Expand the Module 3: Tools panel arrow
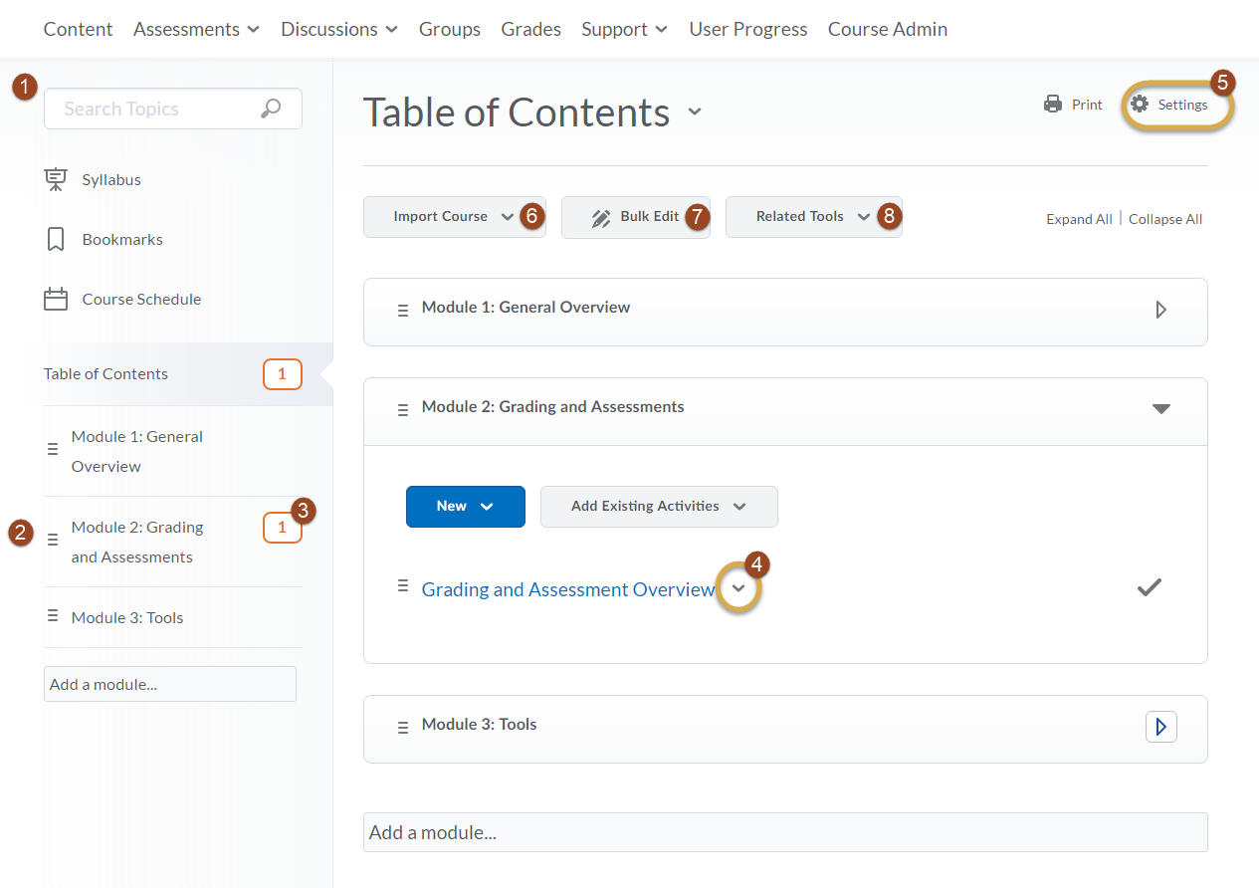Image resolution: width=1259 pixels, height=888 pixels. 1161,727
